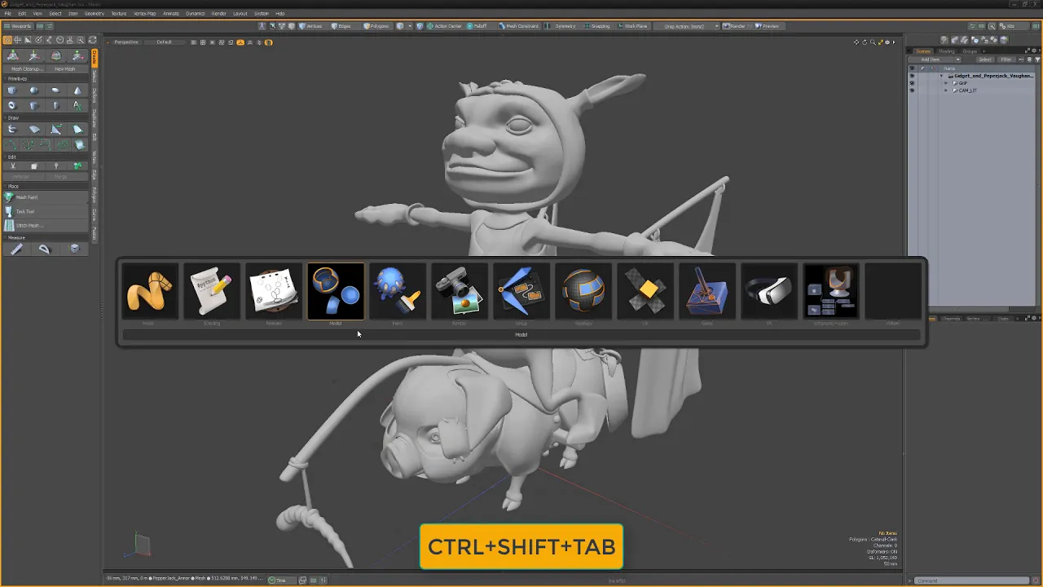Create a cube primitive
The height and width of the screenshot is (587, 1043).
pos(11,90)
